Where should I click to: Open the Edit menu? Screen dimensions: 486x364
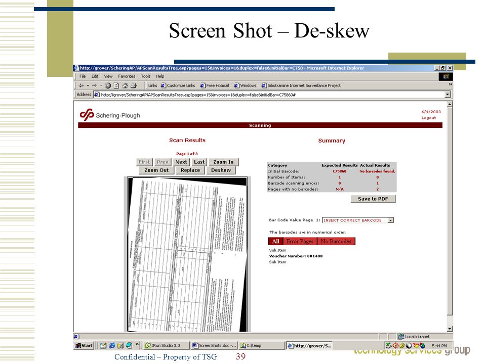(95, 76)
